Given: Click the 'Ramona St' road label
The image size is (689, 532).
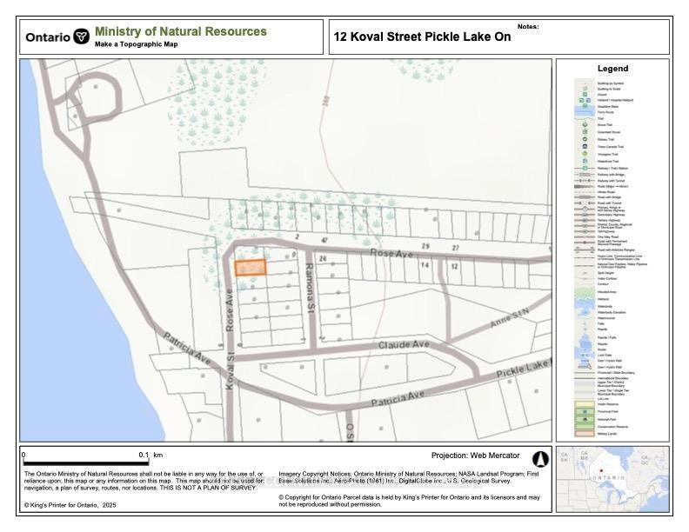Looking at the screenshot, I should coord(311,288).
